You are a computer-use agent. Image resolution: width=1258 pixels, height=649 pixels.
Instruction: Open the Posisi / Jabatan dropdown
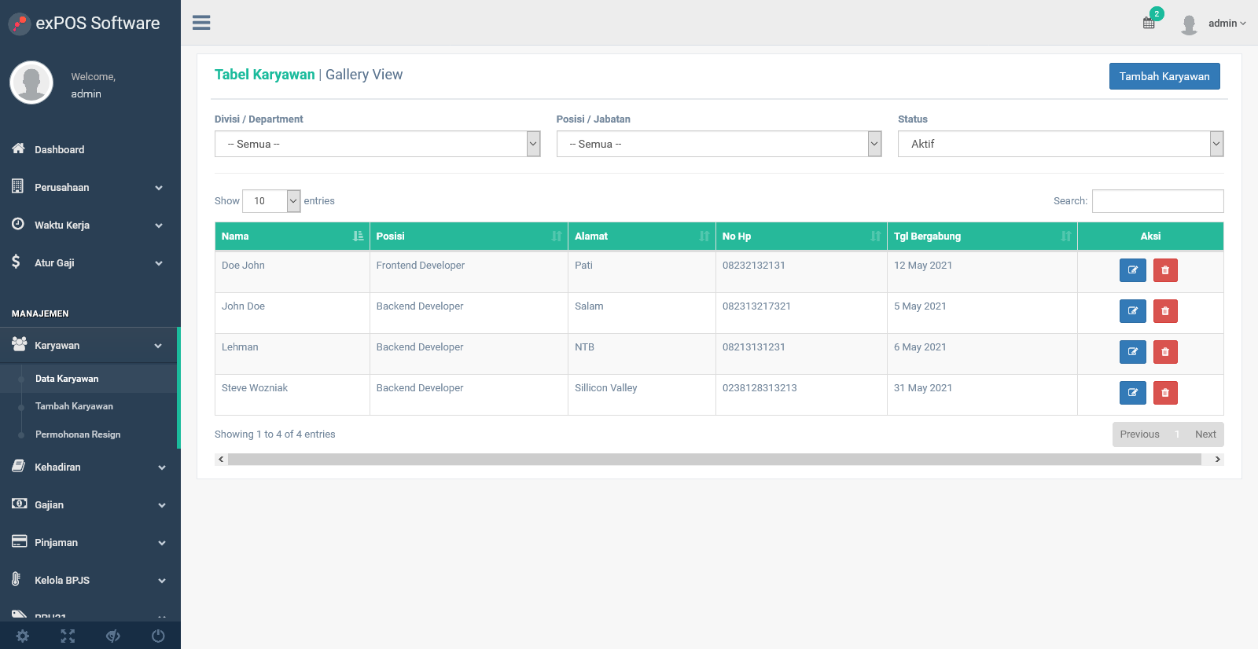(x=719, y=144)
